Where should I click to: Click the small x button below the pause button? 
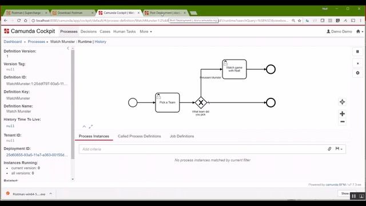[357, 64]
